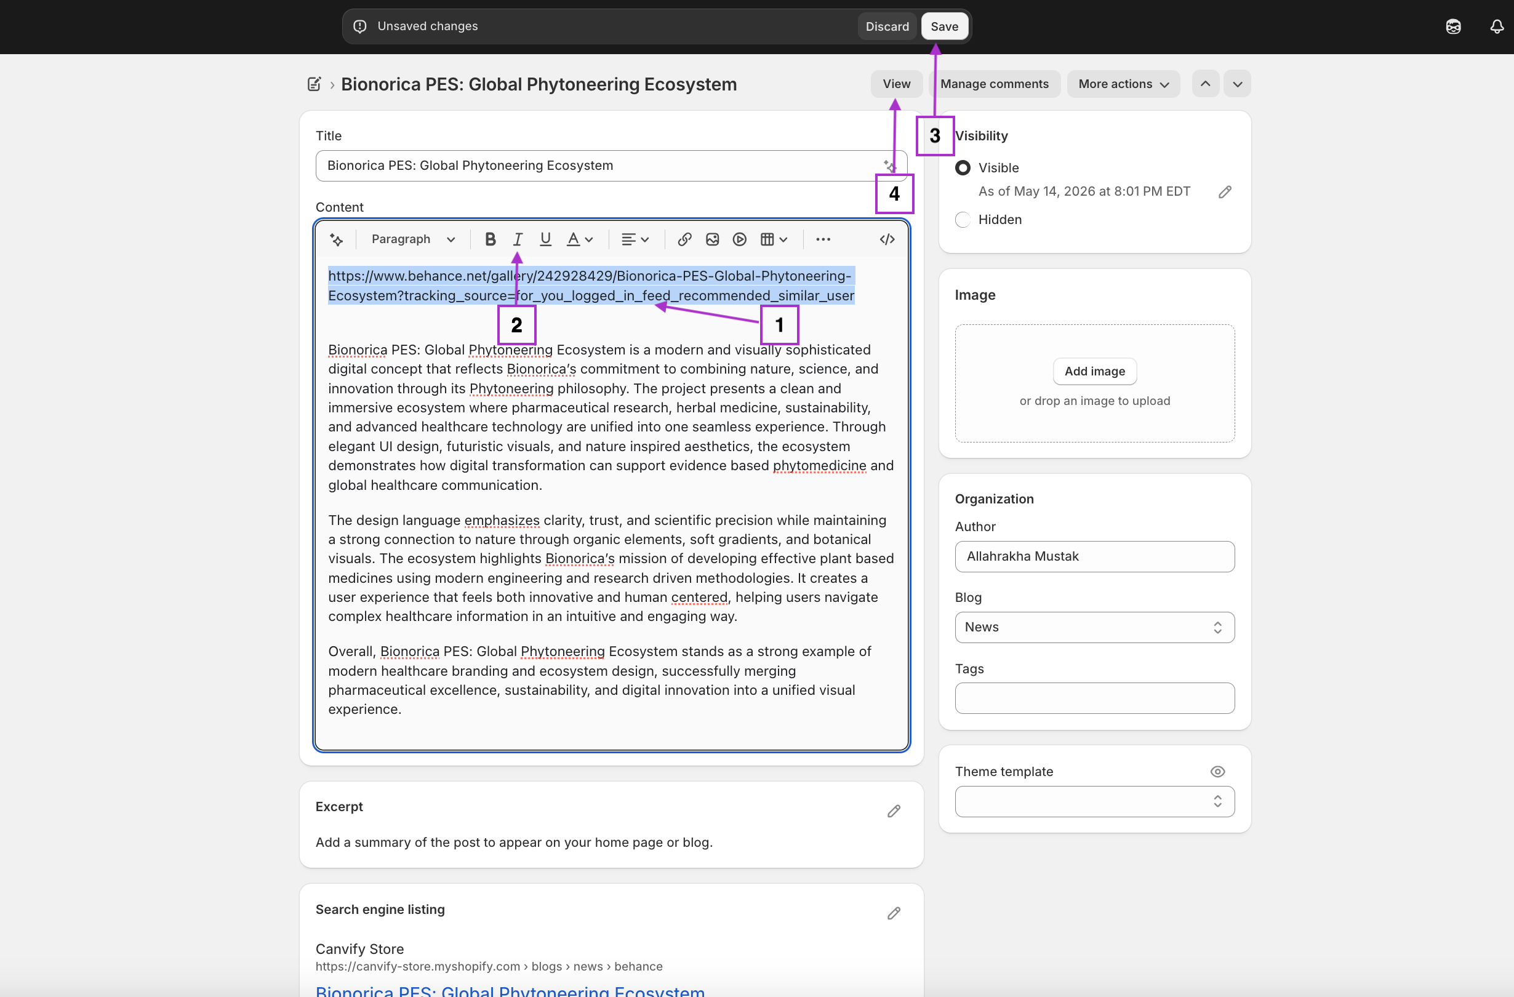Click the AI suggestion icon in Title field
The height and width of the screenshot is (997, 1514).
click(889, 166)
